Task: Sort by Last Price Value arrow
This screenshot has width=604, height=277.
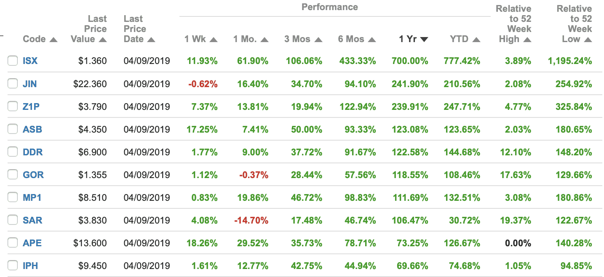Action: (x=103, y=40)
